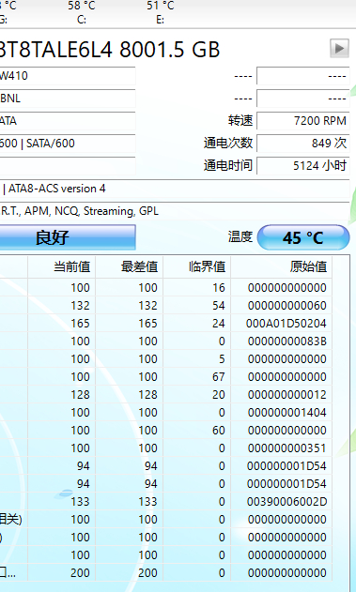This screenshot has height=592, width=356.
Task: Select the row with raw value 00390006002D
Action: (x=166, y=502)
